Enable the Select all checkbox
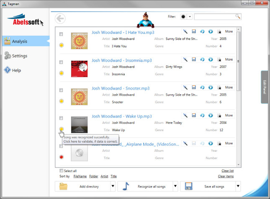The image size is (270, 199). (62, 171)
